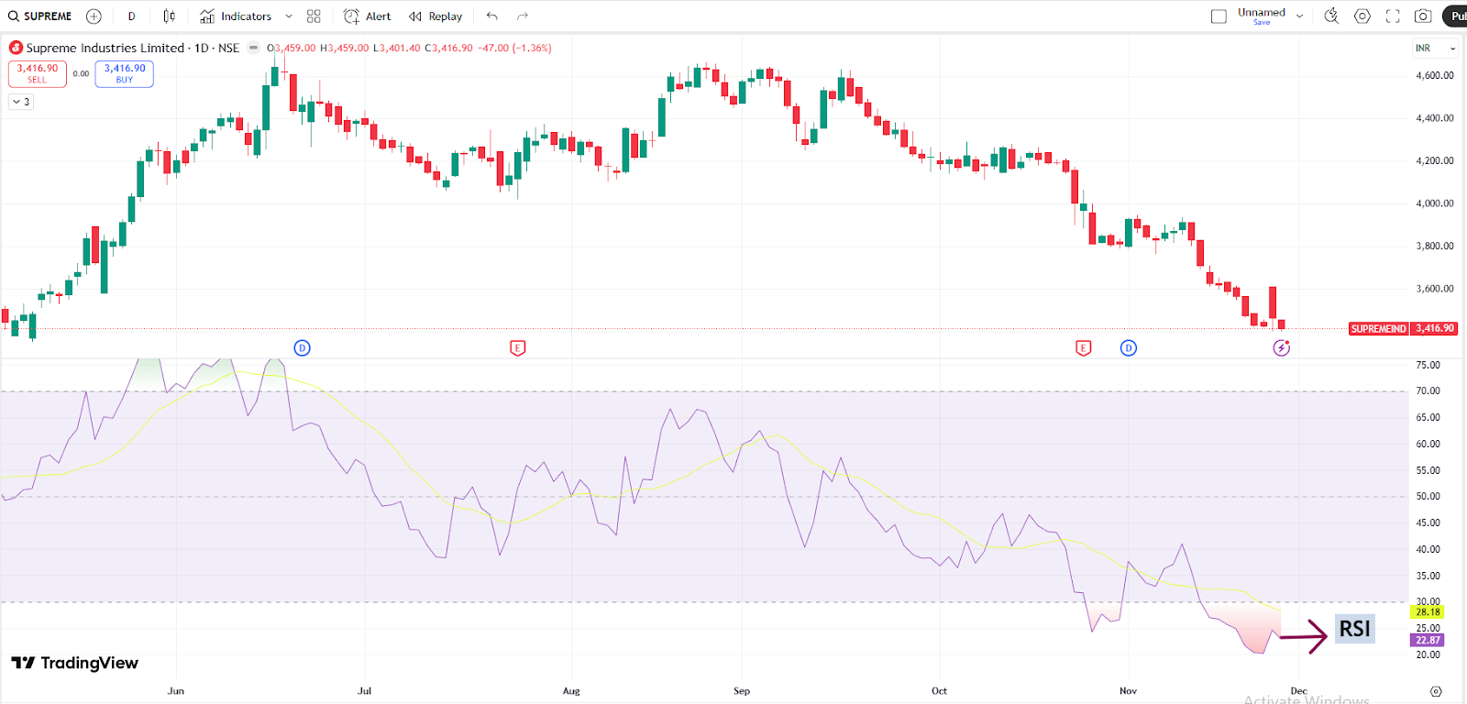Click the SELL 3,416.90 button
The width and height of the screenshot is (1467, 704).
pos(38,73)
